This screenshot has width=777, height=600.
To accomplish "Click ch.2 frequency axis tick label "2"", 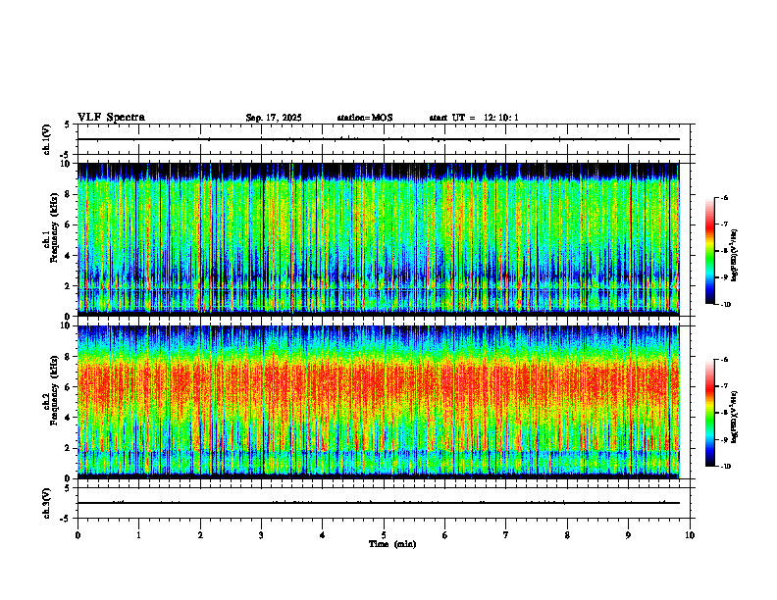I will [x=69, y=448].
